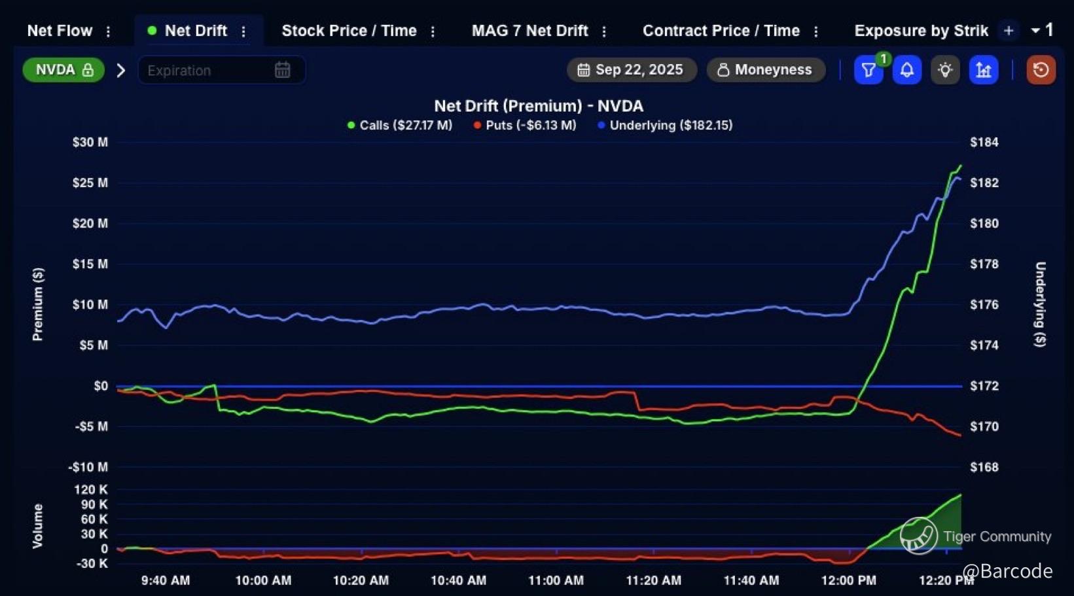Click the Moneyness lock icon

click(x=723, y=70)
